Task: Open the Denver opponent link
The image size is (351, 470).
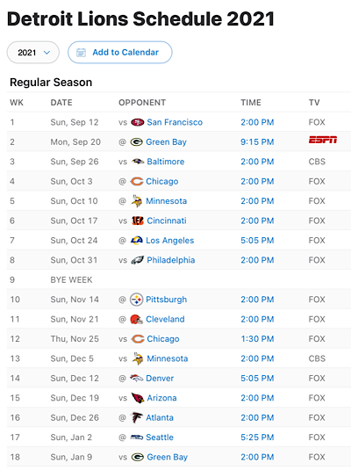Action: click(160, 379)
